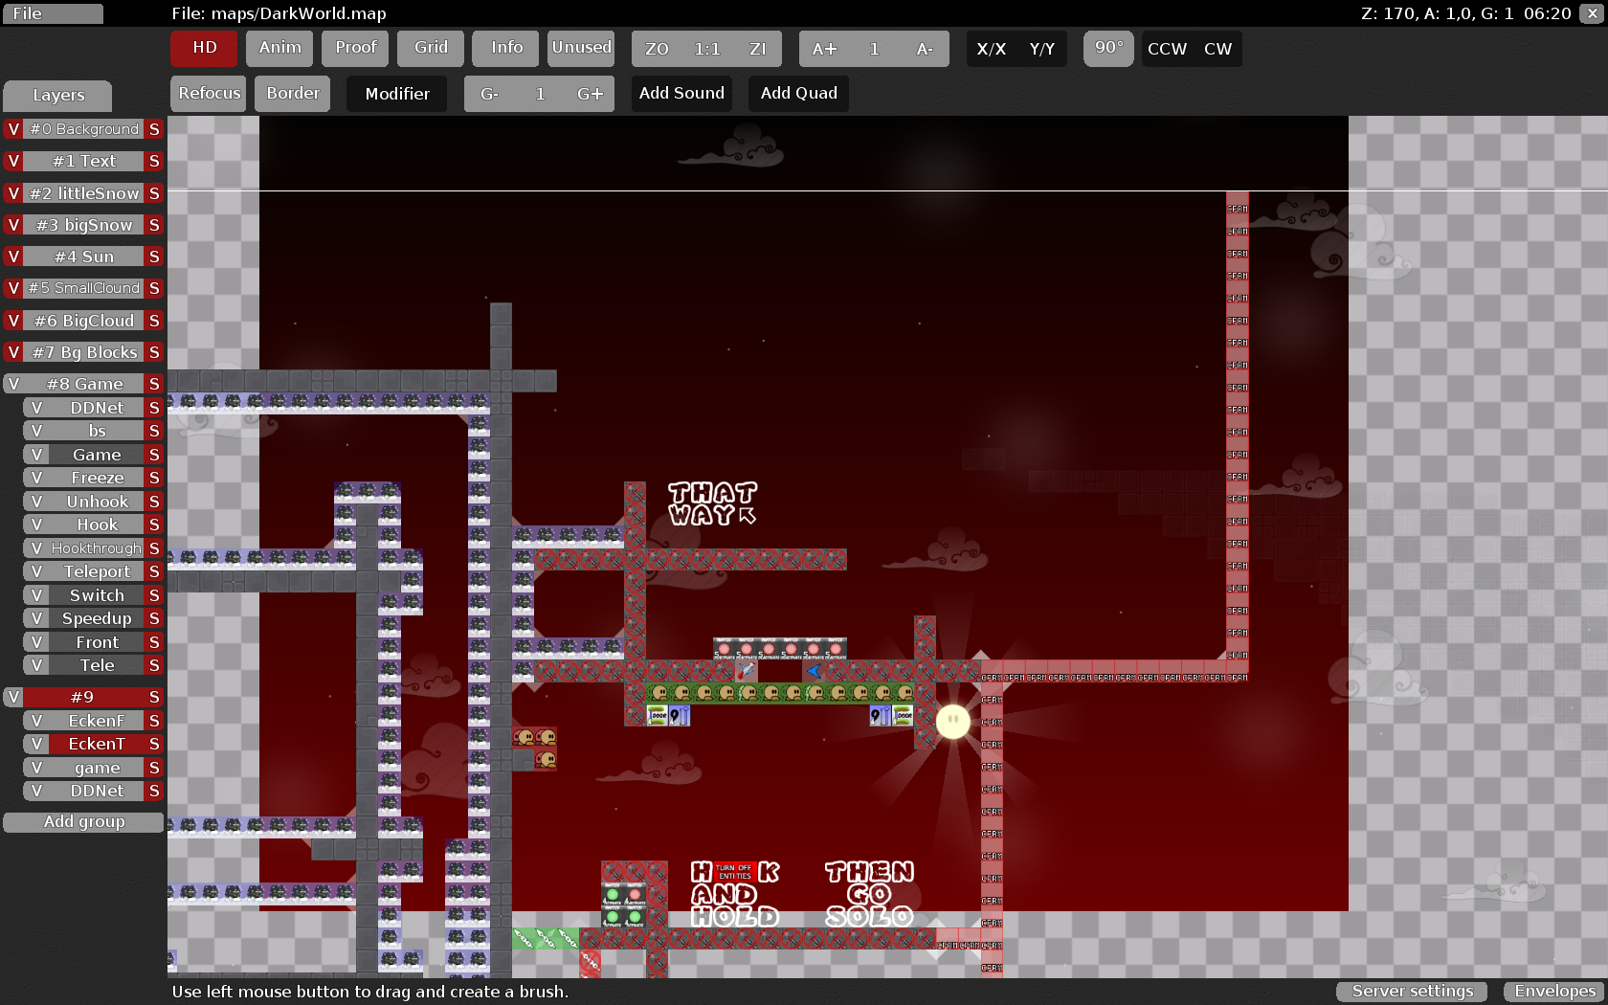The height and width of the screenshot is (1005, 1608).
Task: Flip brush vertically with Y/Y
Action: (1041, 49)
